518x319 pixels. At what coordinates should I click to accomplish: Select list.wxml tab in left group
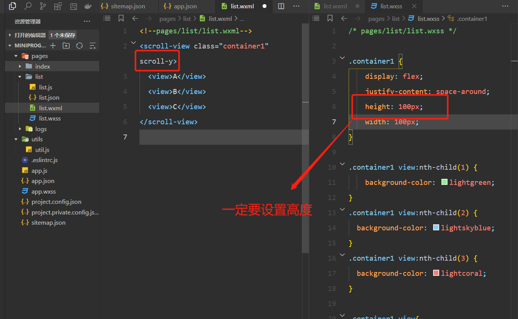coord(243,6)
